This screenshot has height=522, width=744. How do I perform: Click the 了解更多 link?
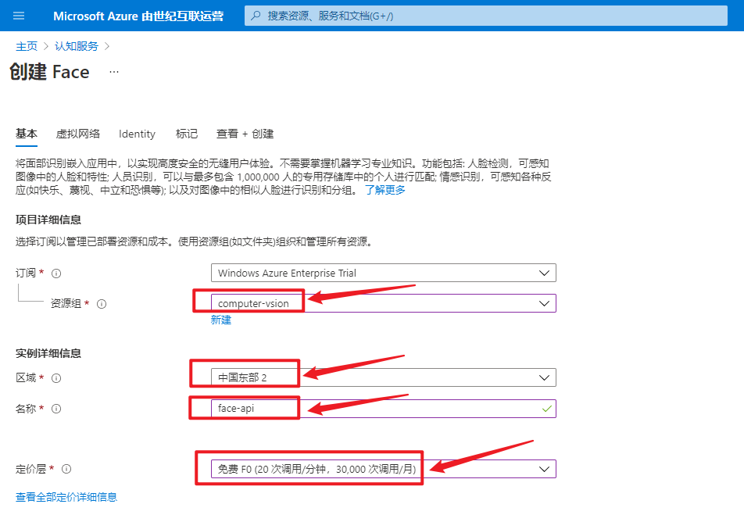click(x=385, y=190)
